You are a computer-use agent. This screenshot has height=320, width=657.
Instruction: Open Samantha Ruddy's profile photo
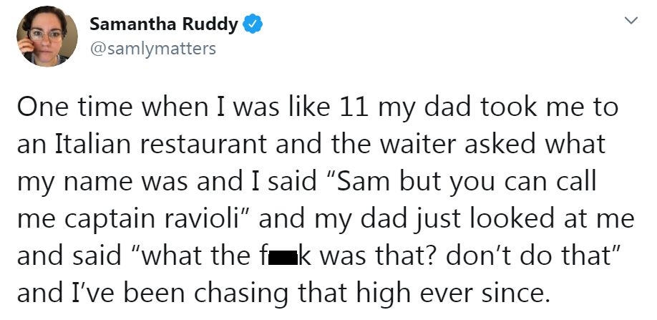coord(47,37)
